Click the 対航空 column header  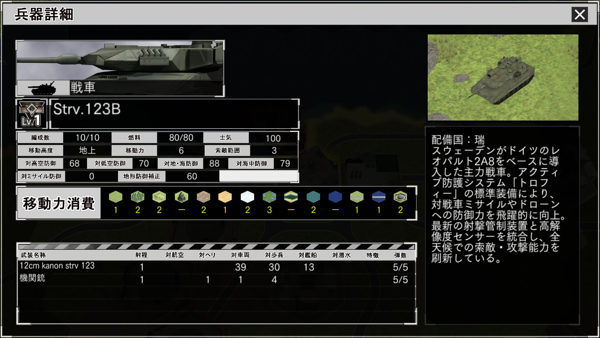[174, 255]
